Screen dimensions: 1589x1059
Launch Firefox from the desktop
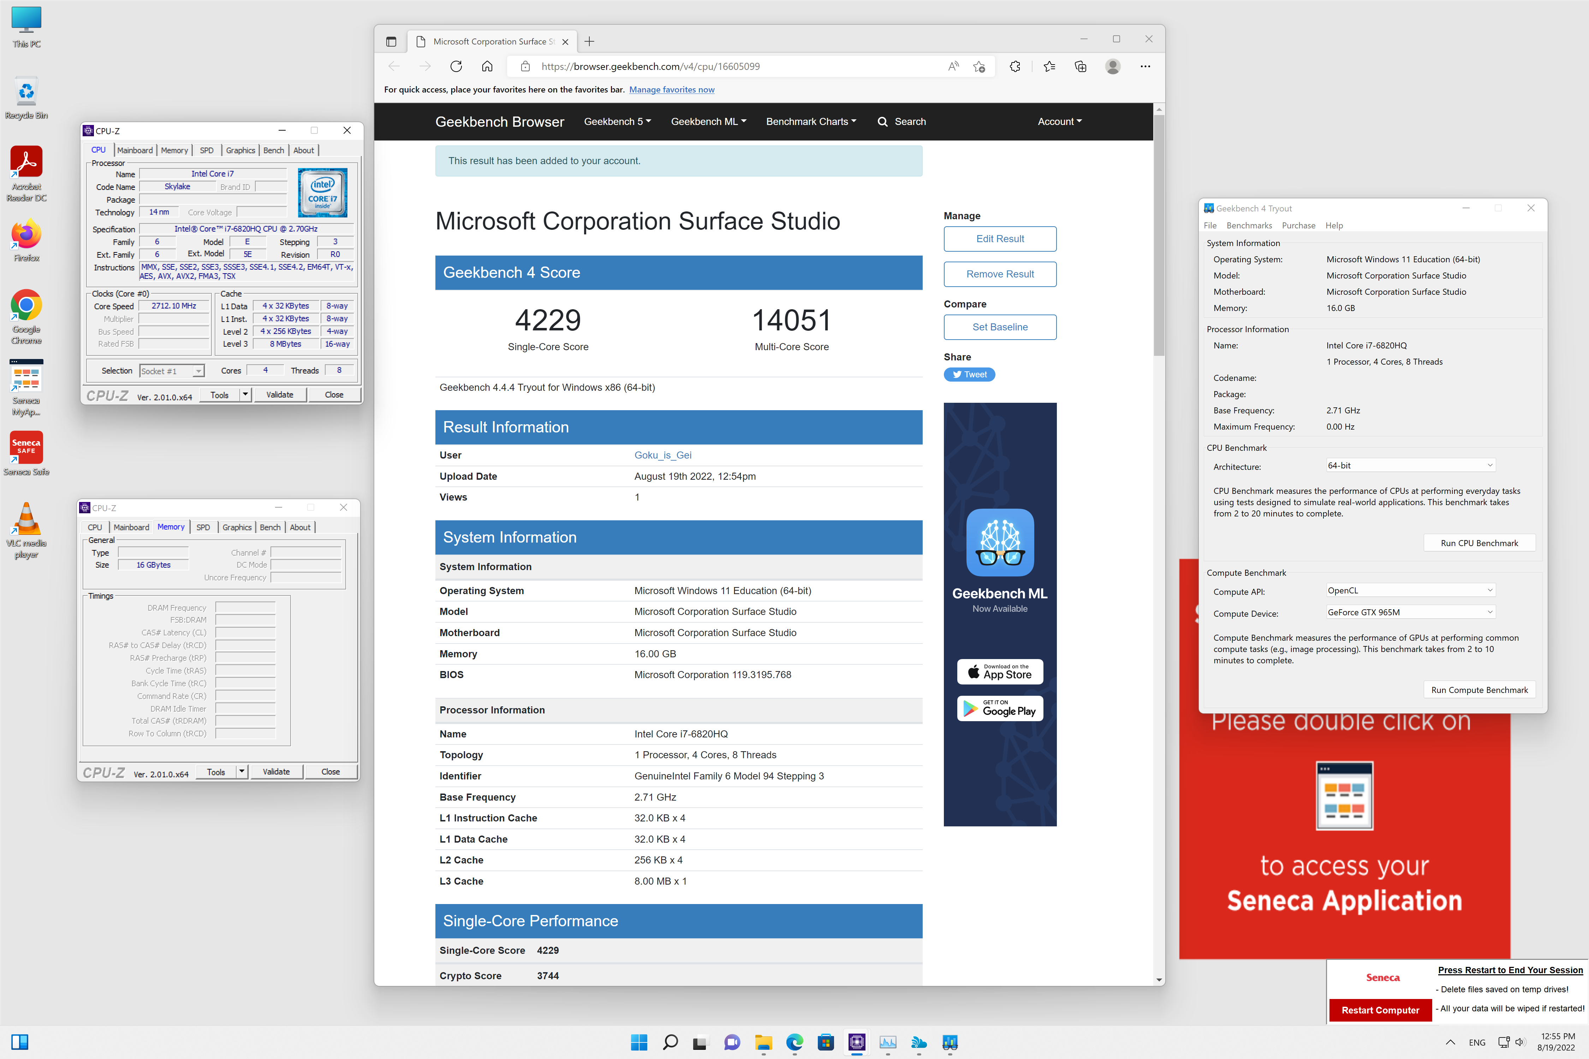tap(26, 241)
